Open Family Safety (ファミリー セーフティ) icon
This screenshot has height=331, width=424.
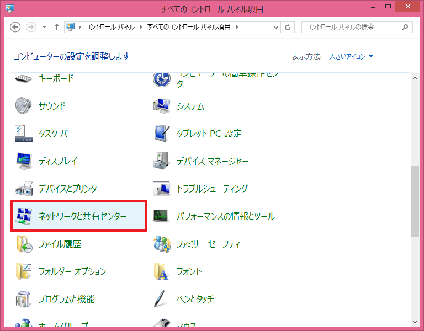(162, 244)
